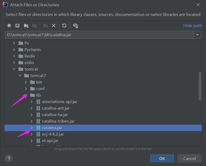Expand the stdio folder
Screen dimensions: 206x166
coord(14,63)
